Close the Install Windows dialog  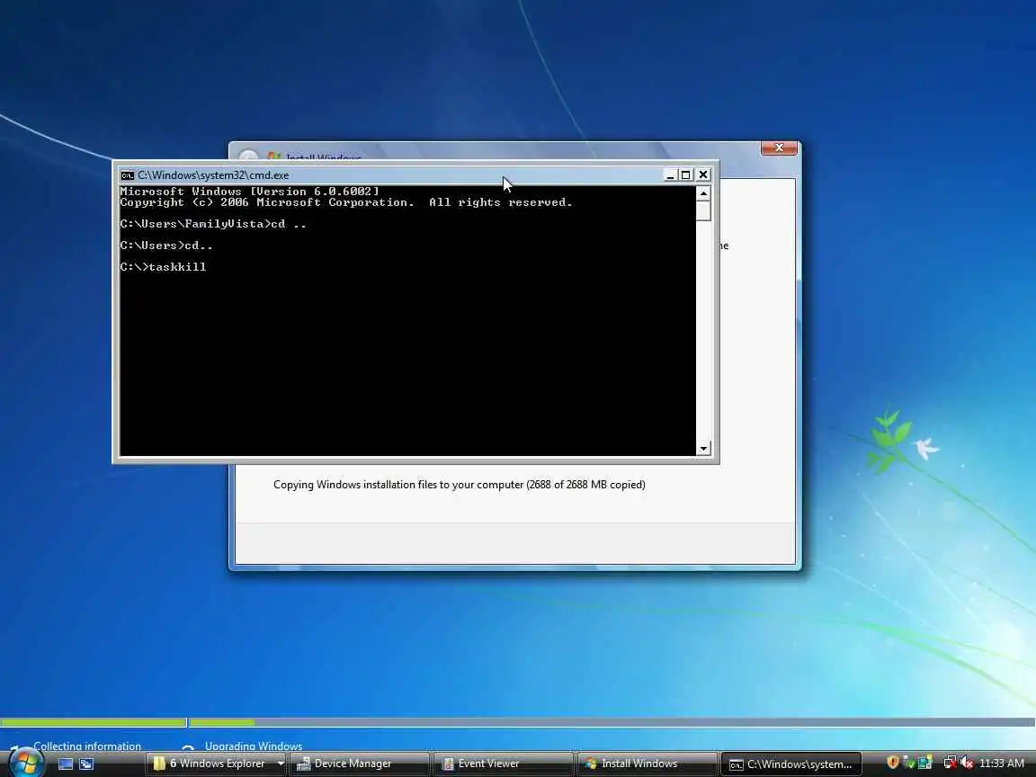(779, 147)
